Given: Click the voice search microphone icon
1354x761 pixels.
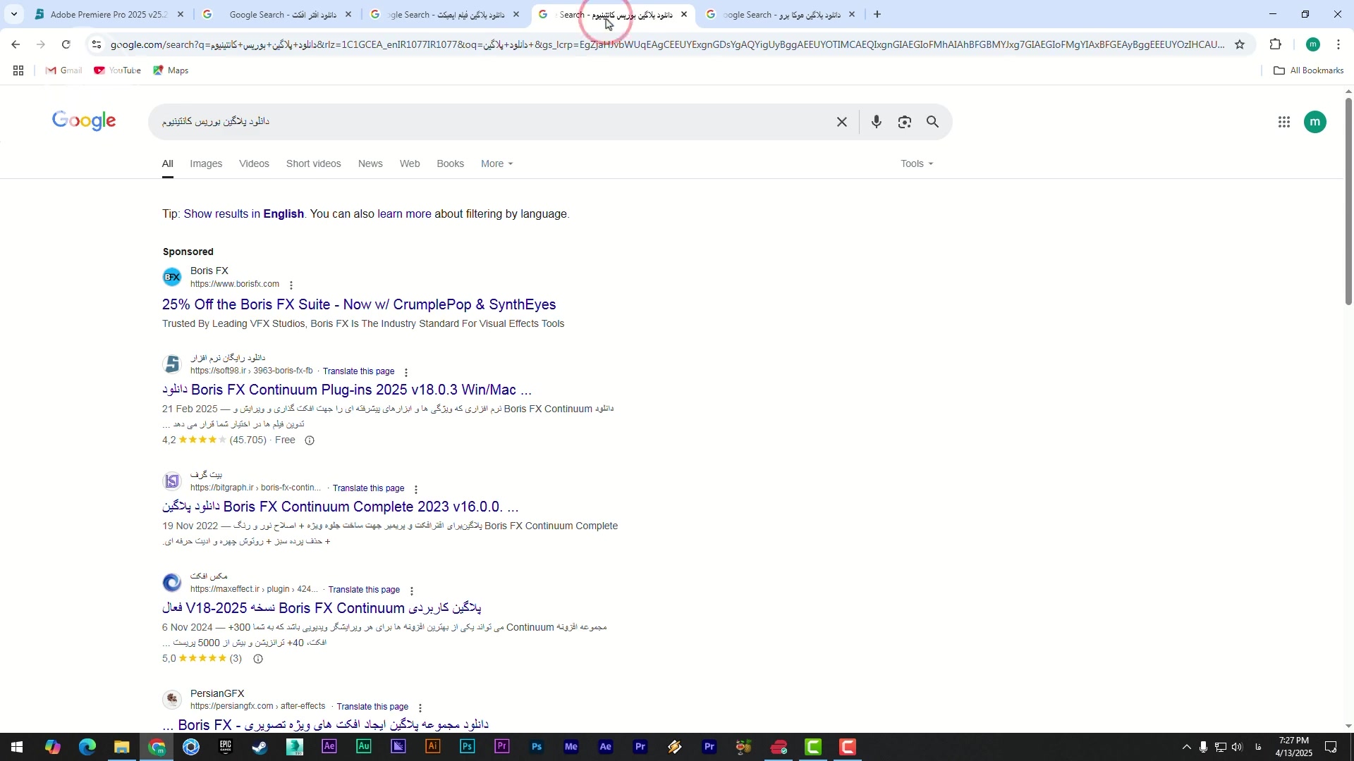Looking at the screenshot, I should (x=876, y=122).
